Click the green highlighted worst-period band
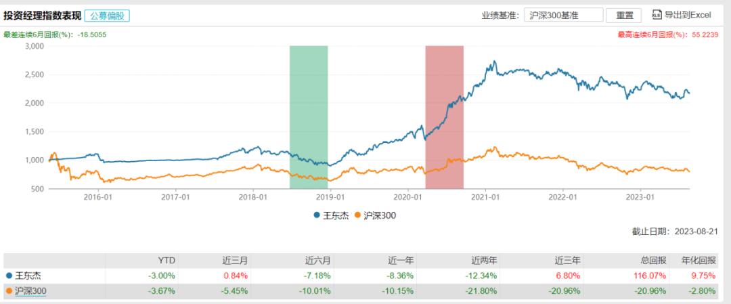Image resolution: width=731 pixels, height=304 pixels. (x=309, y=116)
